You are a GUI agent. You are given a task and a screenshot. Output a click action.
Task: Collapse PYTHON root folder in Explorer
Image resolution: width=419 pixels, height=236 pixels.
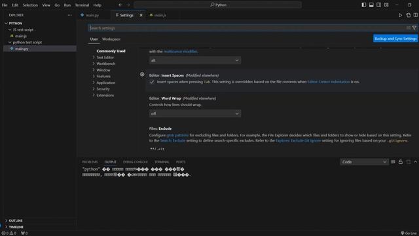tap(16, 24)
